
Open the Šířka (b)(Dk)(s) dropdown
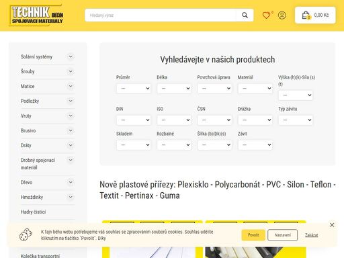[x=214, y=145]
